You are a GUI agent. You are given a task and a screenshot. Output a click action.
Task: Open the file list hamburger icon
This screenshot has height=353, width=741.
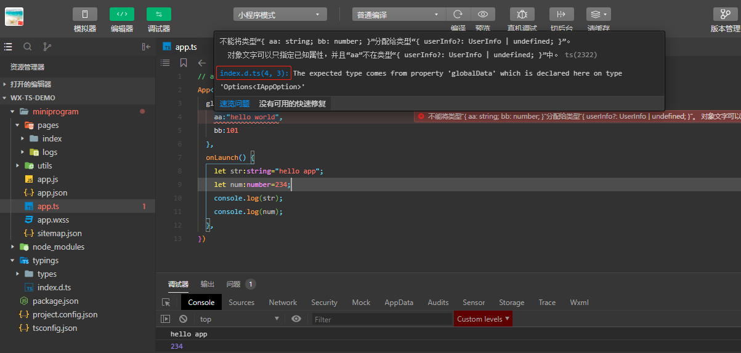pyautogui.click(x=8, y=47)
